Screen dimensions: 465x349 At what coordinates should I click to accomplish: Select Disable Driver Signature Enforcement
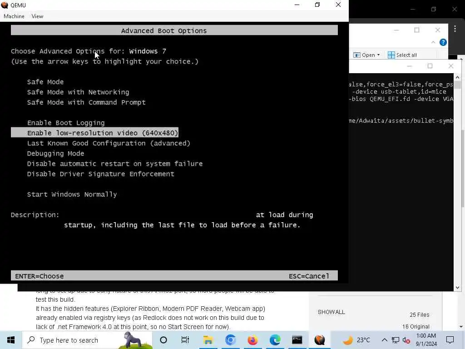click(100, 174)
